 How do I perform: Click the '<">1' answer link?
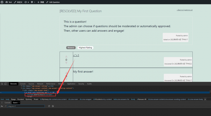(x=76, y=55)
